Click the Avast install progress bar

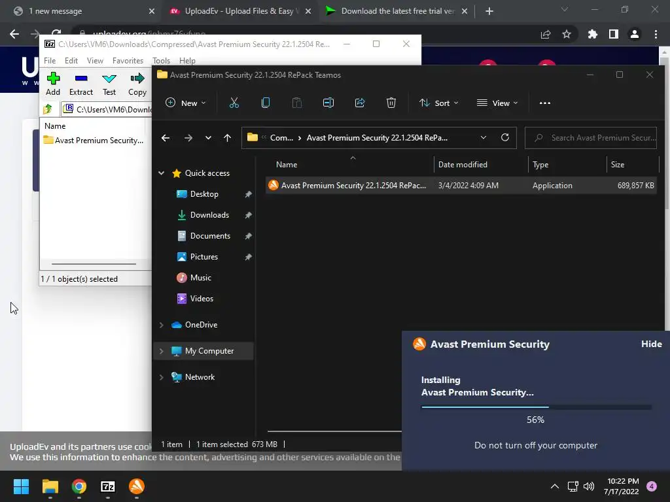(x=537, y=407)
